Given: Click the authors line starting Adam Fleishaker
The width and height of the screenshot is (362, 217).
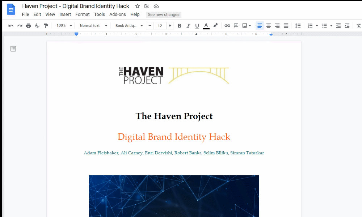Looking at the screenshot, I should 174,153.
